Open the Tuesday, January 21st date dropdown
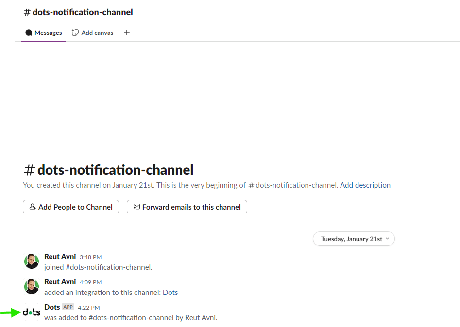460x327 pixels. point(354,239)
